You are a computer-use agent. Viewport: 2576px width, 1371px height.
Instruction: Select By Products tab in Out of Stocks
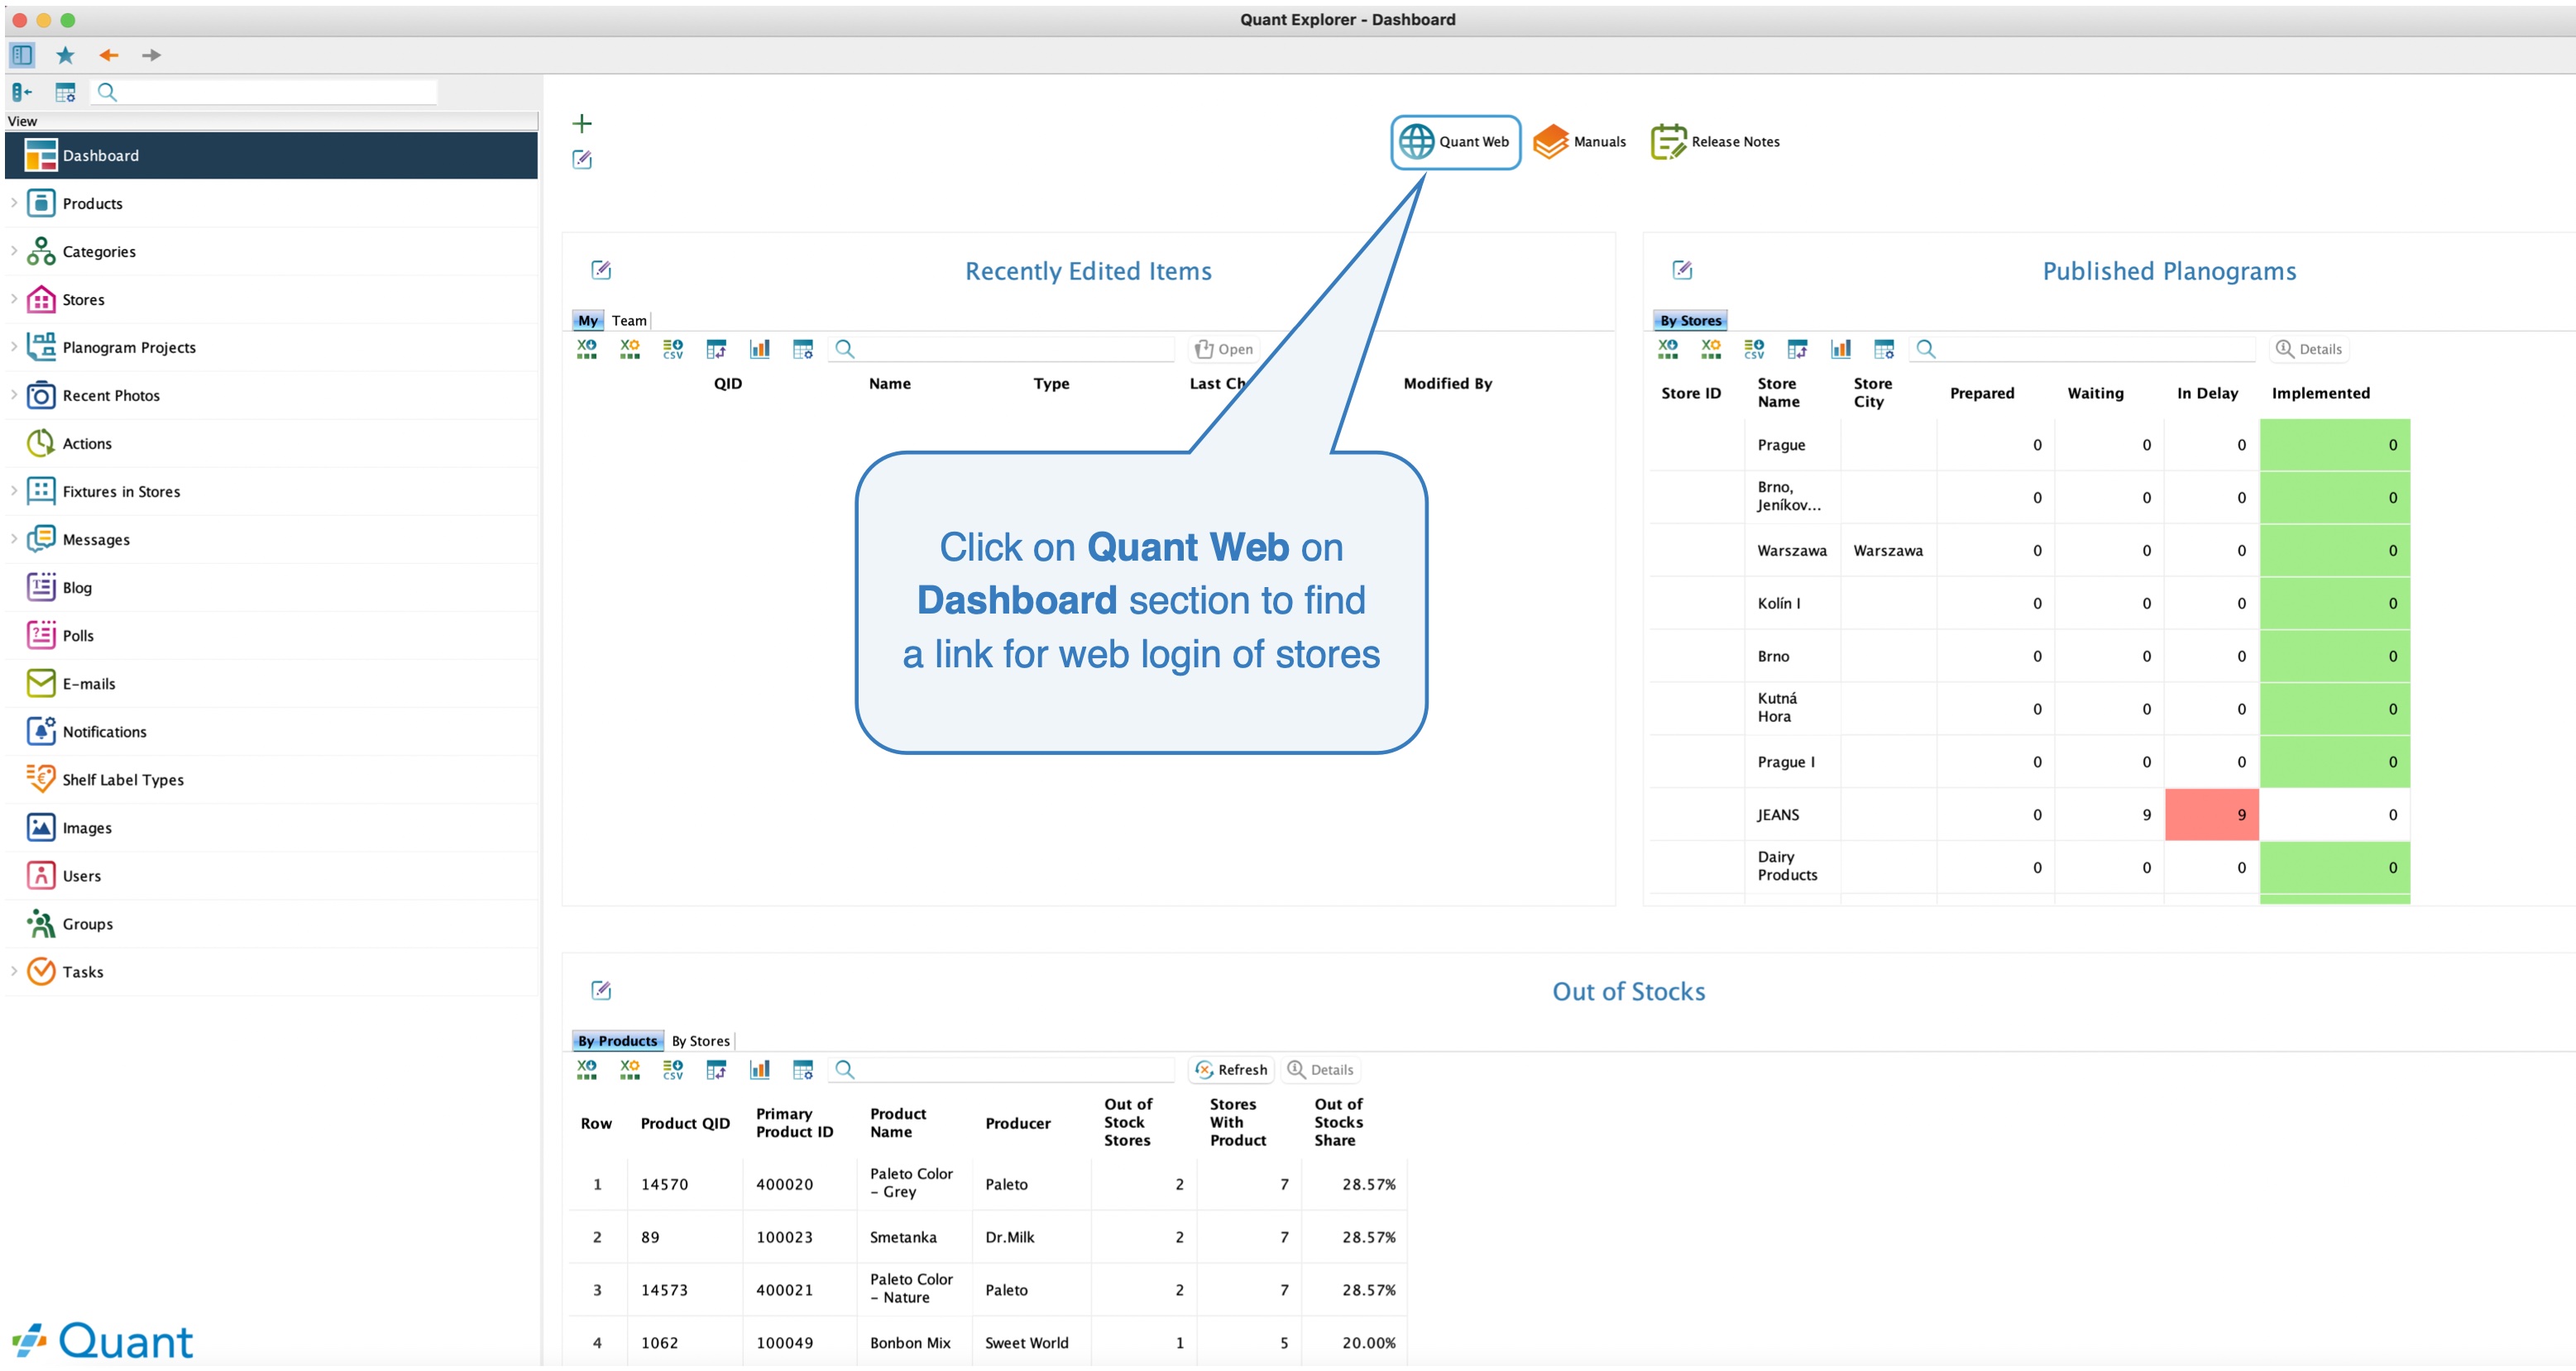pos(617,1041)
